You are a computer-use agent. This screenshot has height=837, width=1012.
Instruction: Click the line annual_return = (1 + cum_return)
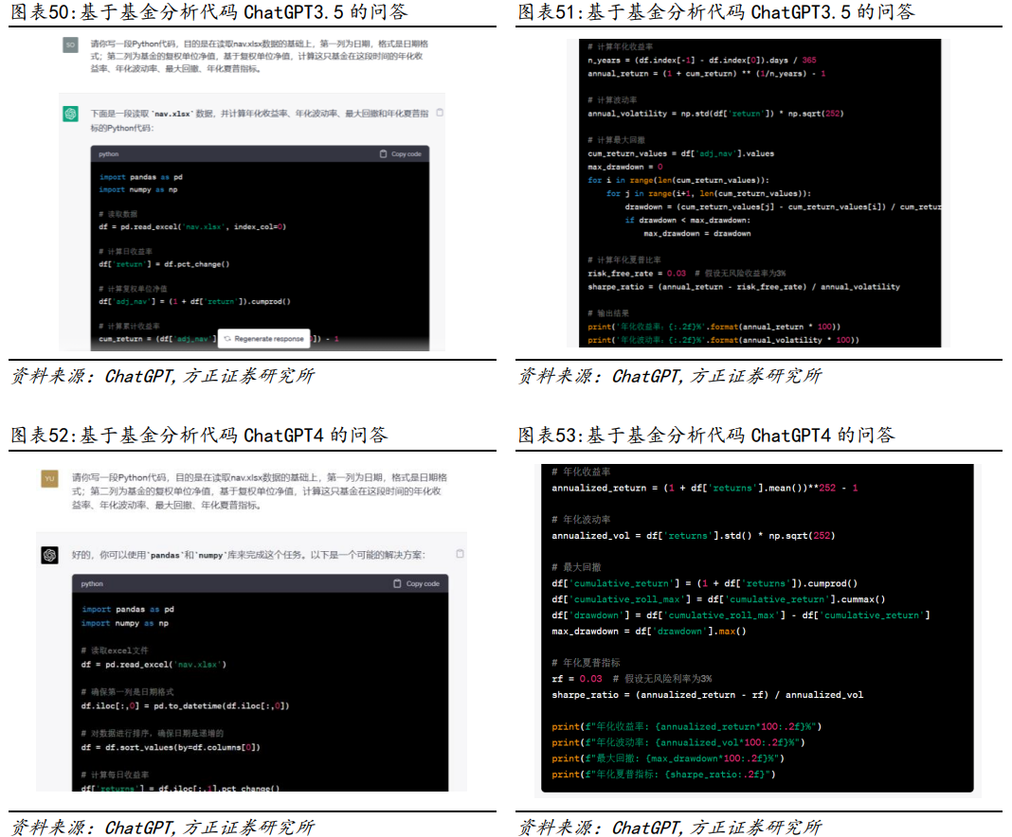click(707, 74)
